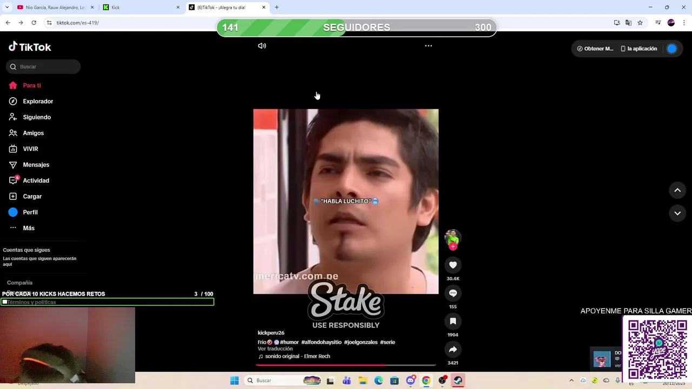Click the la aplicación button

point(639,49)
